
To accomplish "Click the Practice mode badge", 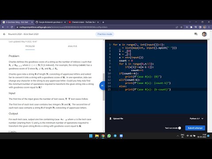I will click(x=105, y=34).
